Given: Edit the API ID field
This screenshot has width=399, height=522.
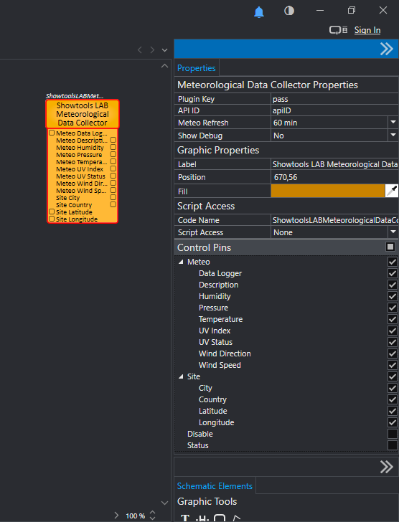Looking at the screenshot, I should point(334,110).
